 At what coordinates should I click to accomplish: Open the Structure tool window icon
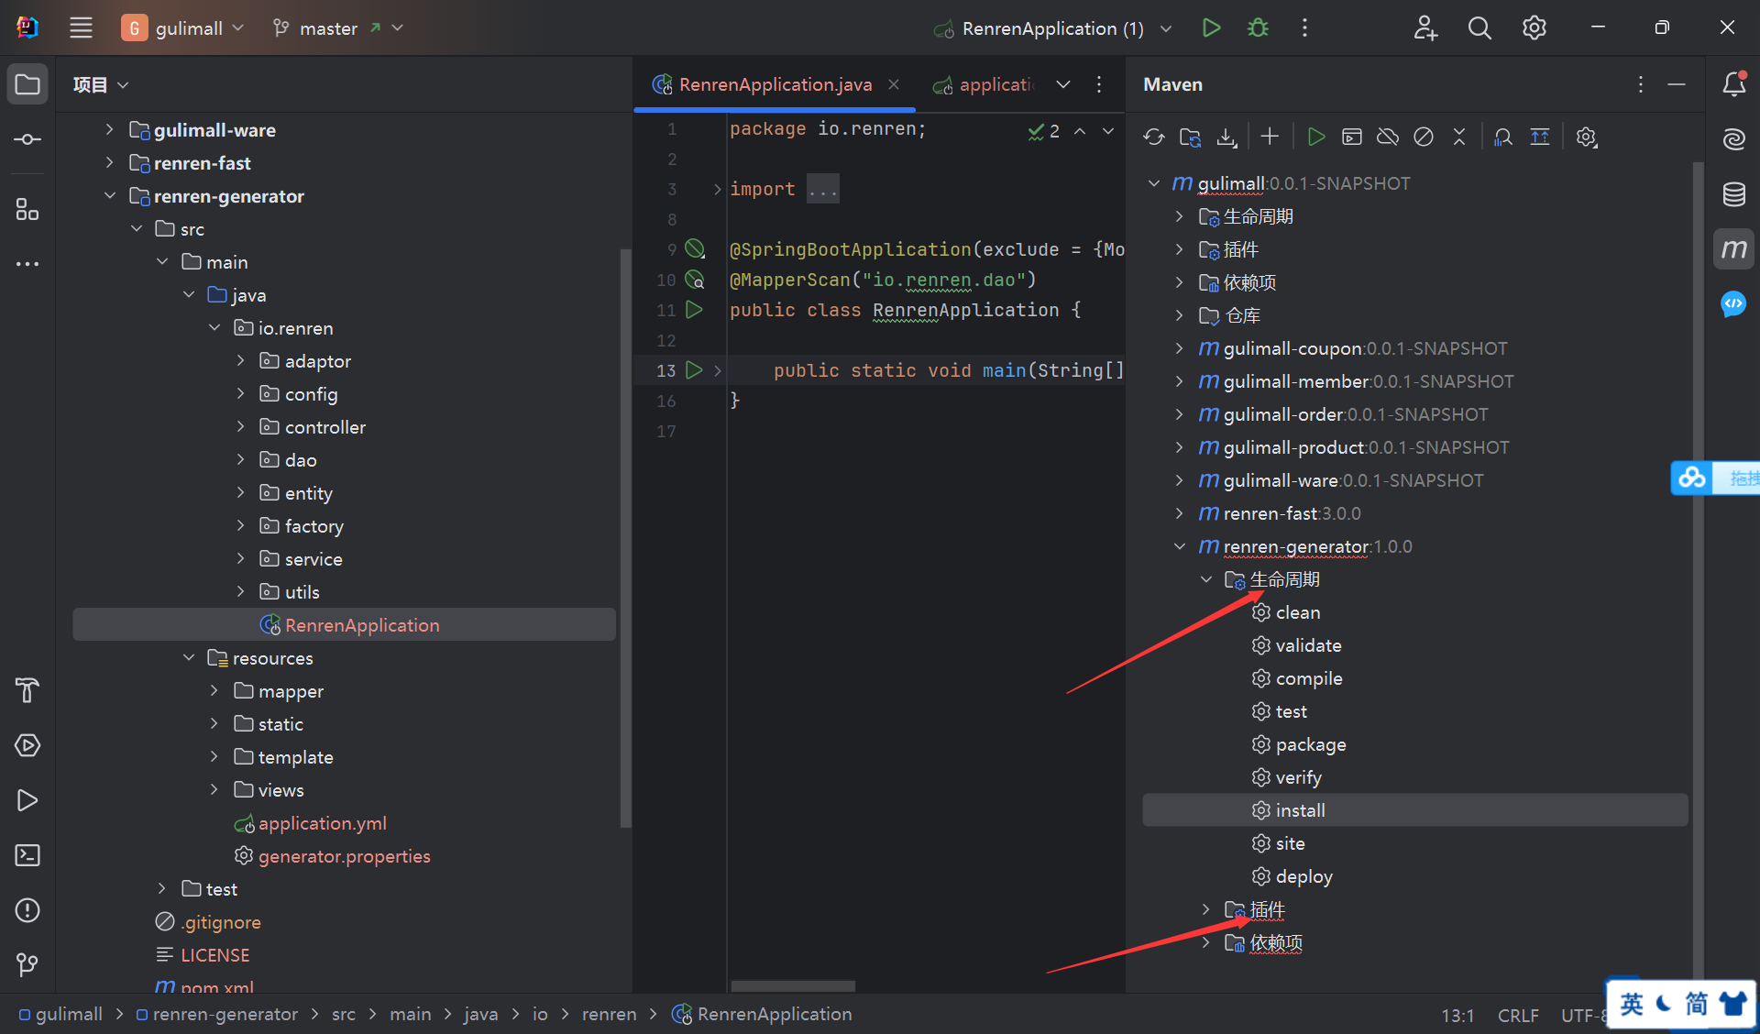[27, 210]
